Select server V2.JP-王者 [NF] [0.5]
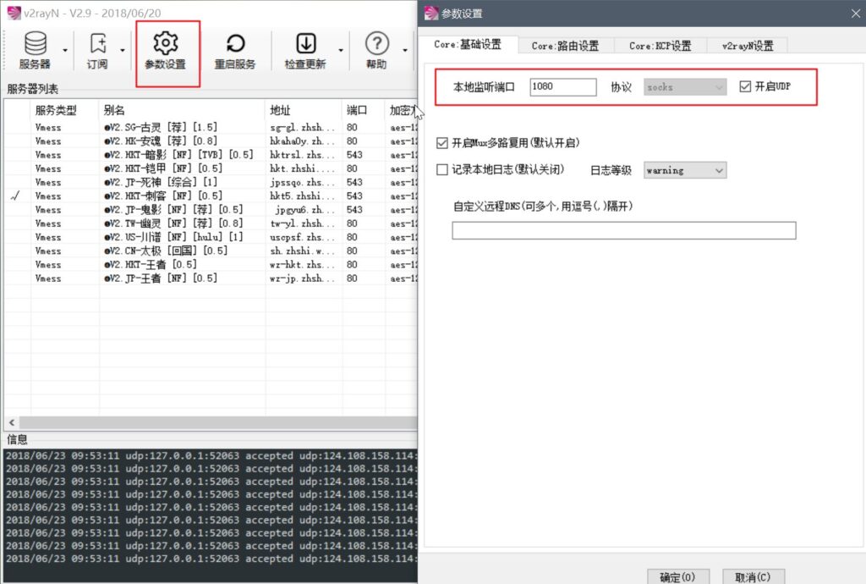 click(161, 278)
